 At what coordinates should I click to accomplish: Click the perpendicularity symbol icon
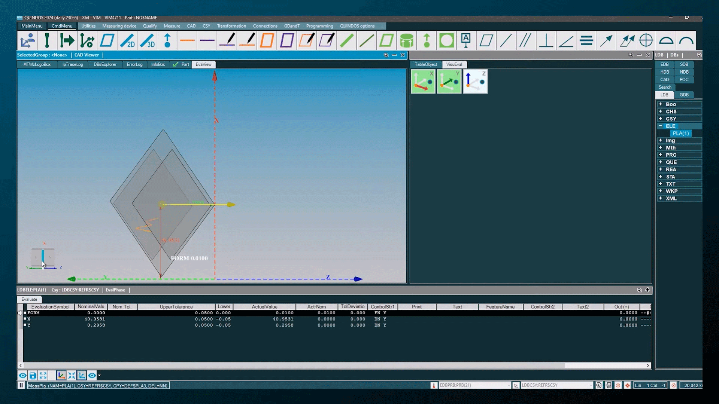pyautogui.click(x=546, y=40)
